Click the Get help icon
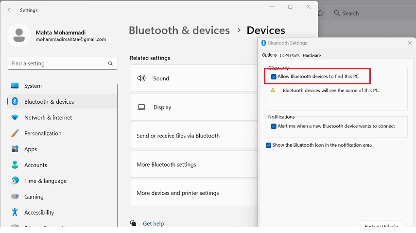Viewport: 416px width, 233px height. [133, 223]
